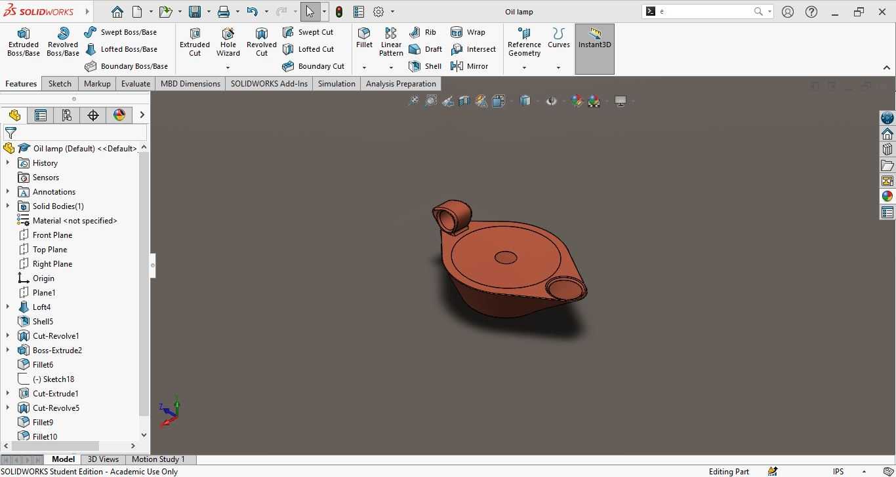Select the Swept Cut tool
The image size is (896, 477).
308,32
